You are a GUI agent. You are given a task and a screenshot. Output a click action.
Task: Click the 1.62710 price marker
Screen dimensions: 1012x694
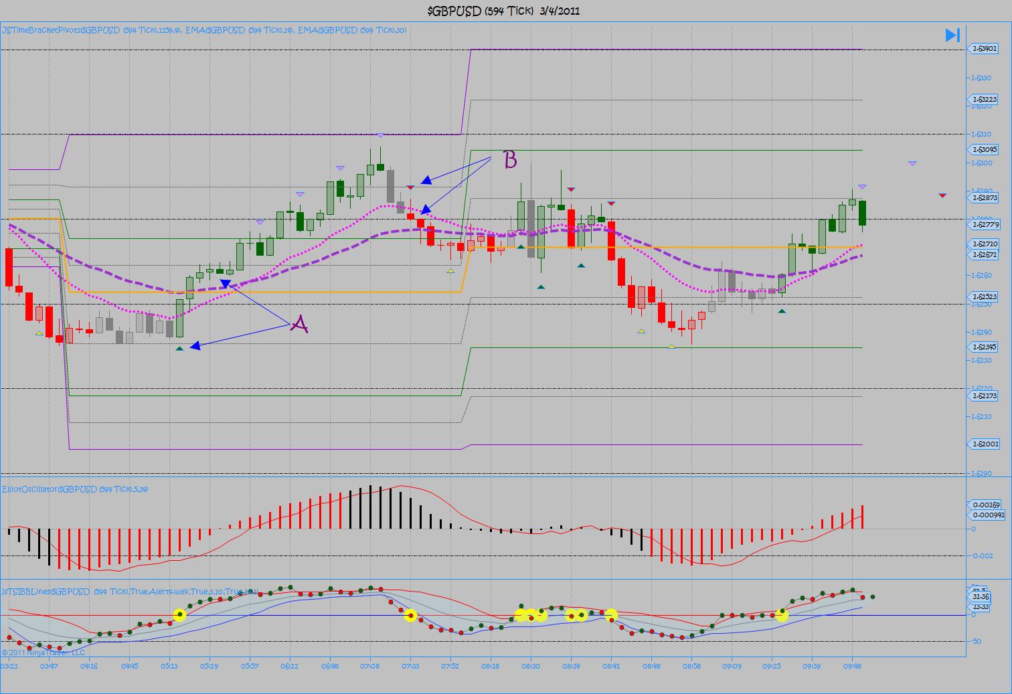pyautogui.click(x=984, y=244)
